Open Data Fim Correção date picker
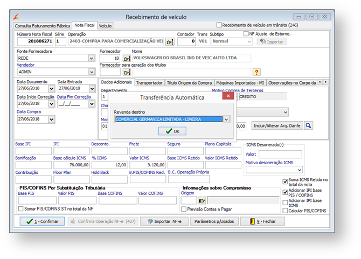The height and width of the screenshot is (259, 361). tap(92, 104)
